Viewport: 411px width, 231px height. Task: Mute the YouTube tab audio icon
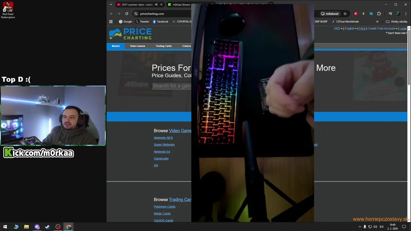[156, 4]
